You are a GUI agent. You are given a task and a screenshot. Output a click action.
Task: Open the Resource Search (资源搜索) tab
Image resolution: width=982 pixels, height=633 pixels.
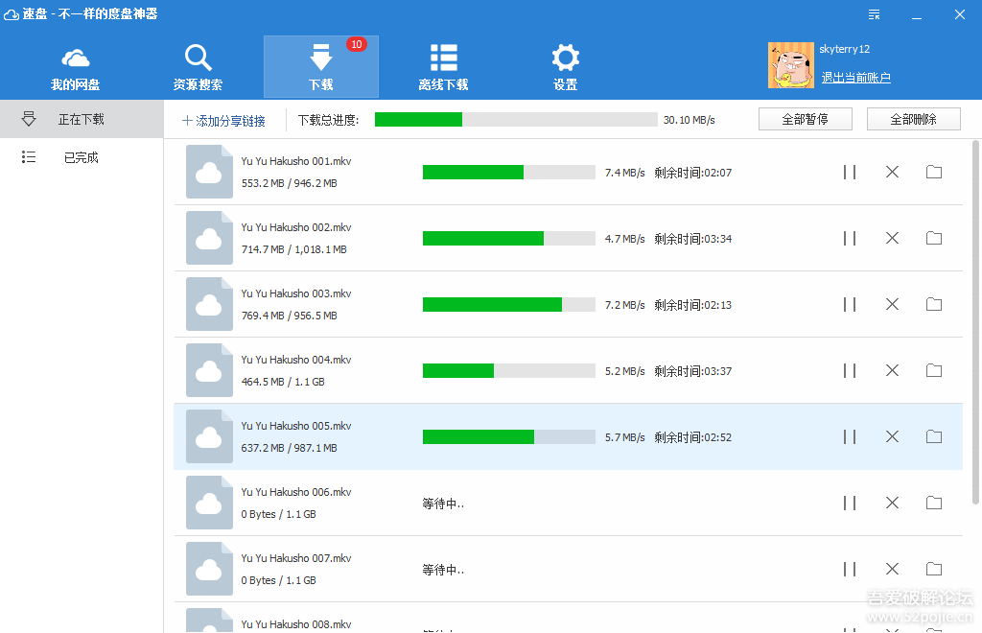pyautogui.click(x=198, y=68)
